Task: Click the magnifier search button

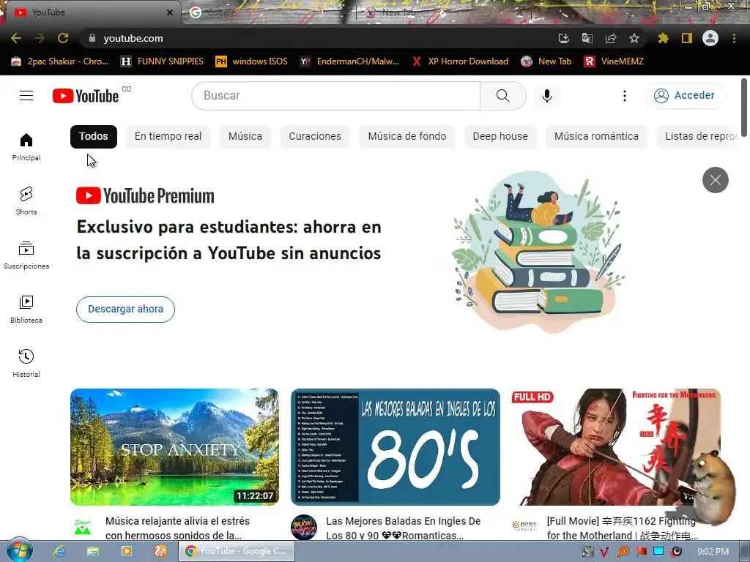Action: click(502, 96)
